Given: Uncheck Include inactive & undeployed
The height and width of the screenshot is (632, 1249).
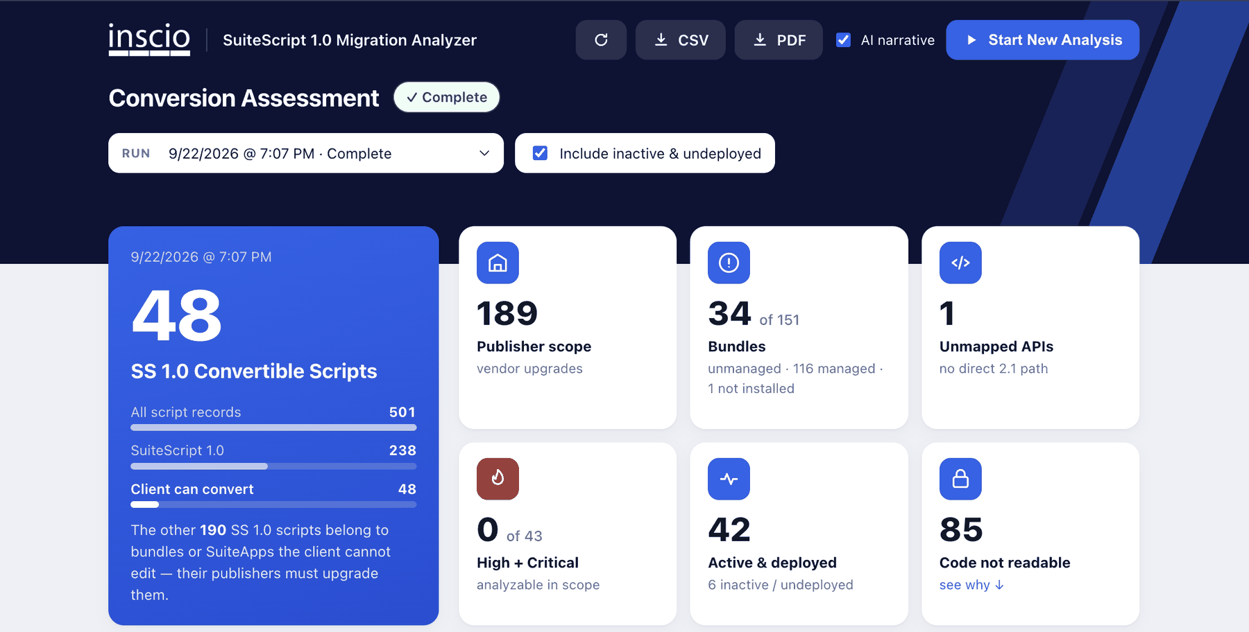Looking at the screenshot, I should [540, 153].
